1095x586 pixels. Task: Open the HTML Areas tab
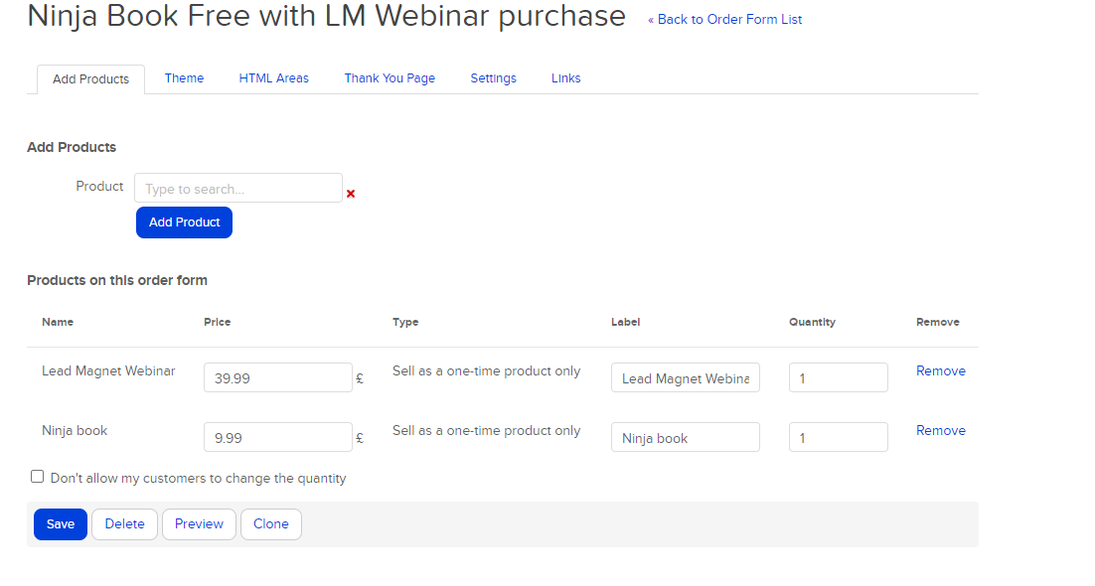pos(274,78)
